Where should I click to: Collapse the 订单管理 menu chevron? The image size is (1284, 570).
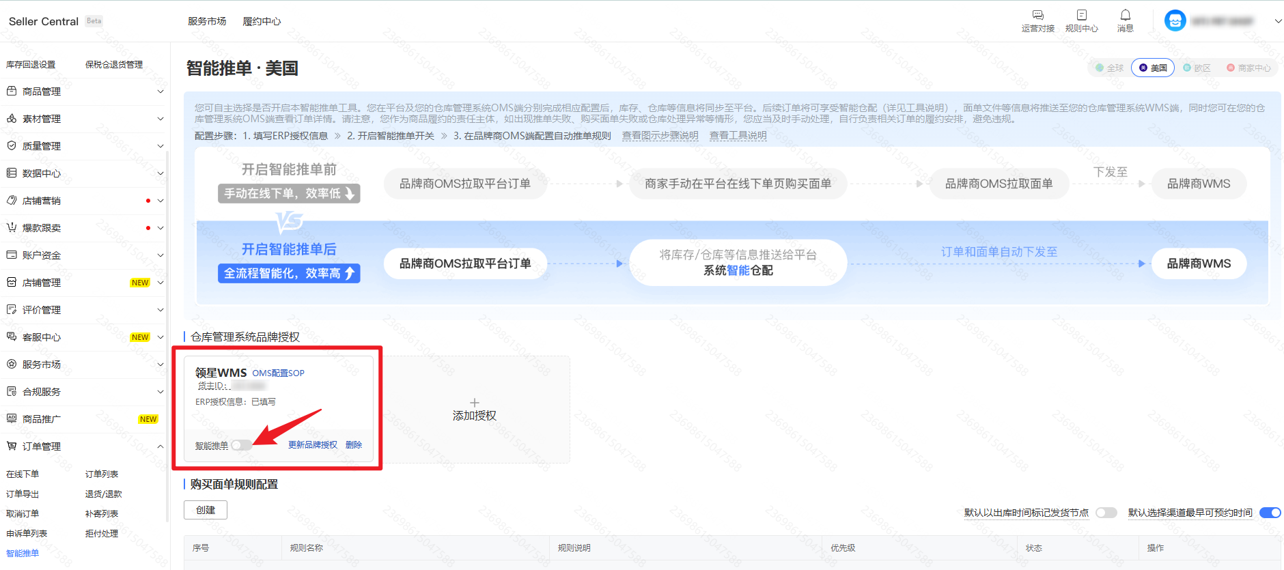[x=160, y=446]
